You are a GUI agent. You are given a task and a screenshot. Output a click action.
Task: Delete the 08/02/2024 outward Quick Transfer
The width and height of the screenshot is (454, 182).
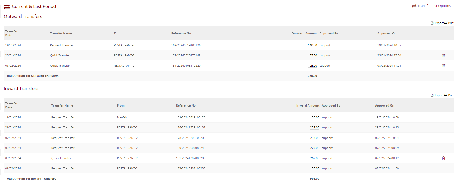[444, 66]
